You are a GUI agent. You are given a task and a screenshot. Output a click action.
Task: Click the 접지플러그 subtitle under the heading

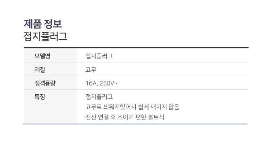[45, 37]
